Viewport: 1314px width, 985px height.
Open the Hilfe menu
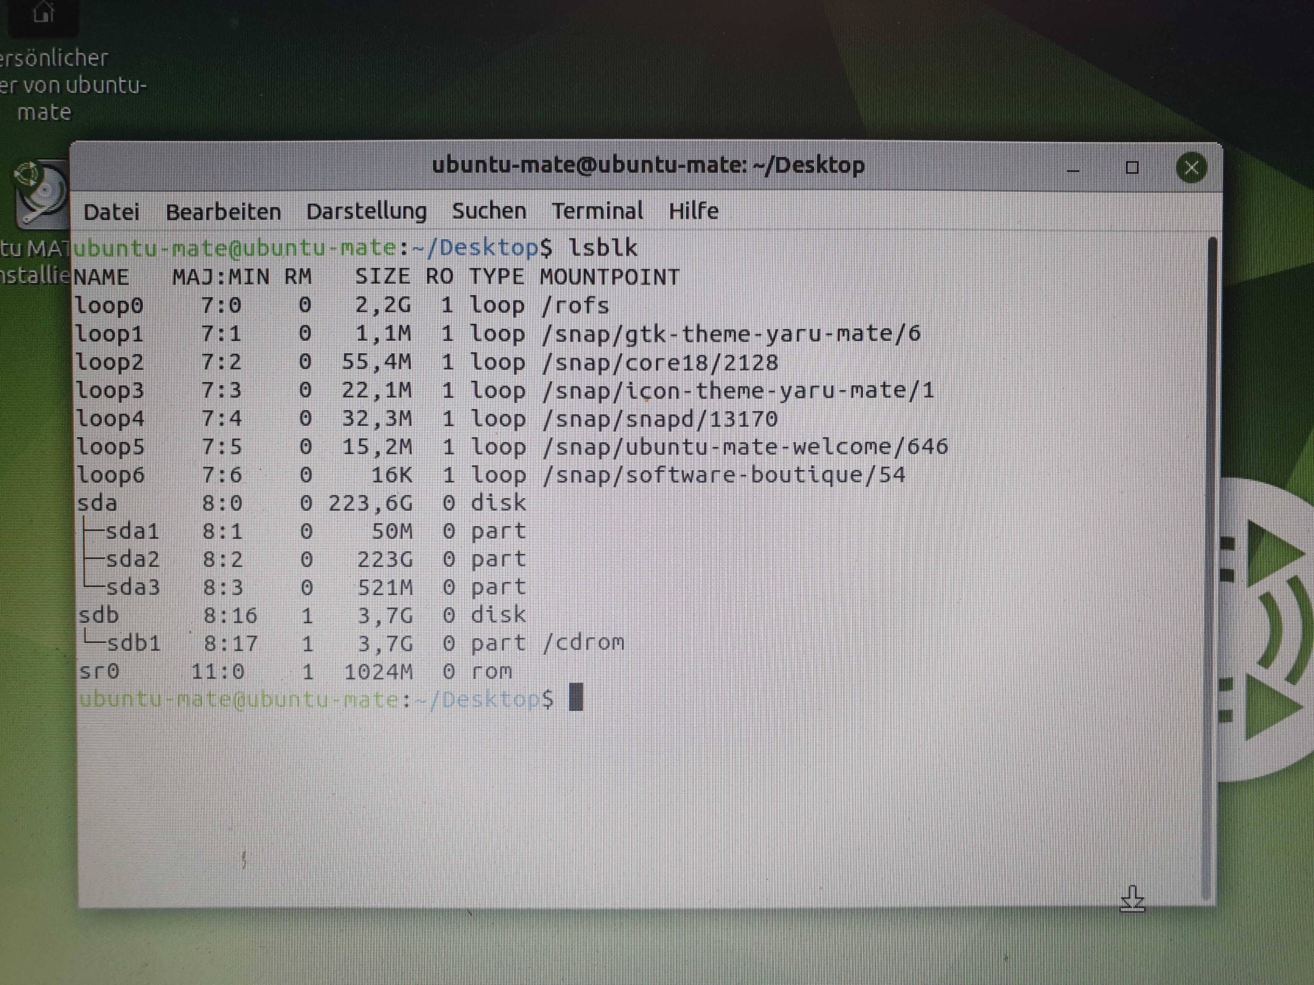693,211
